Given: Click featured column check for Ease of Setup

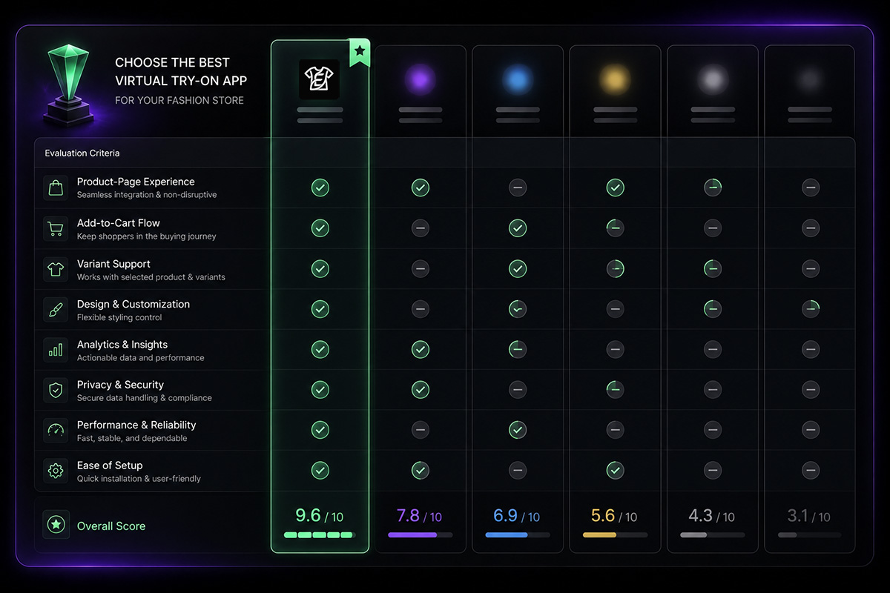Looking at the screenshot, I should click(320, 470).
